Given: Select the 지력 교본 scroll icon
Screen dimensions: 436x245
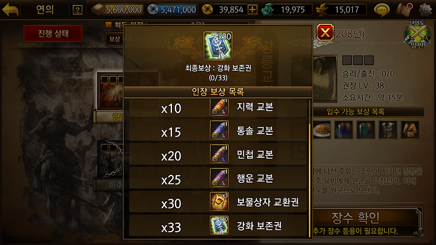Looking at the screenshot, I should [219, 106].
